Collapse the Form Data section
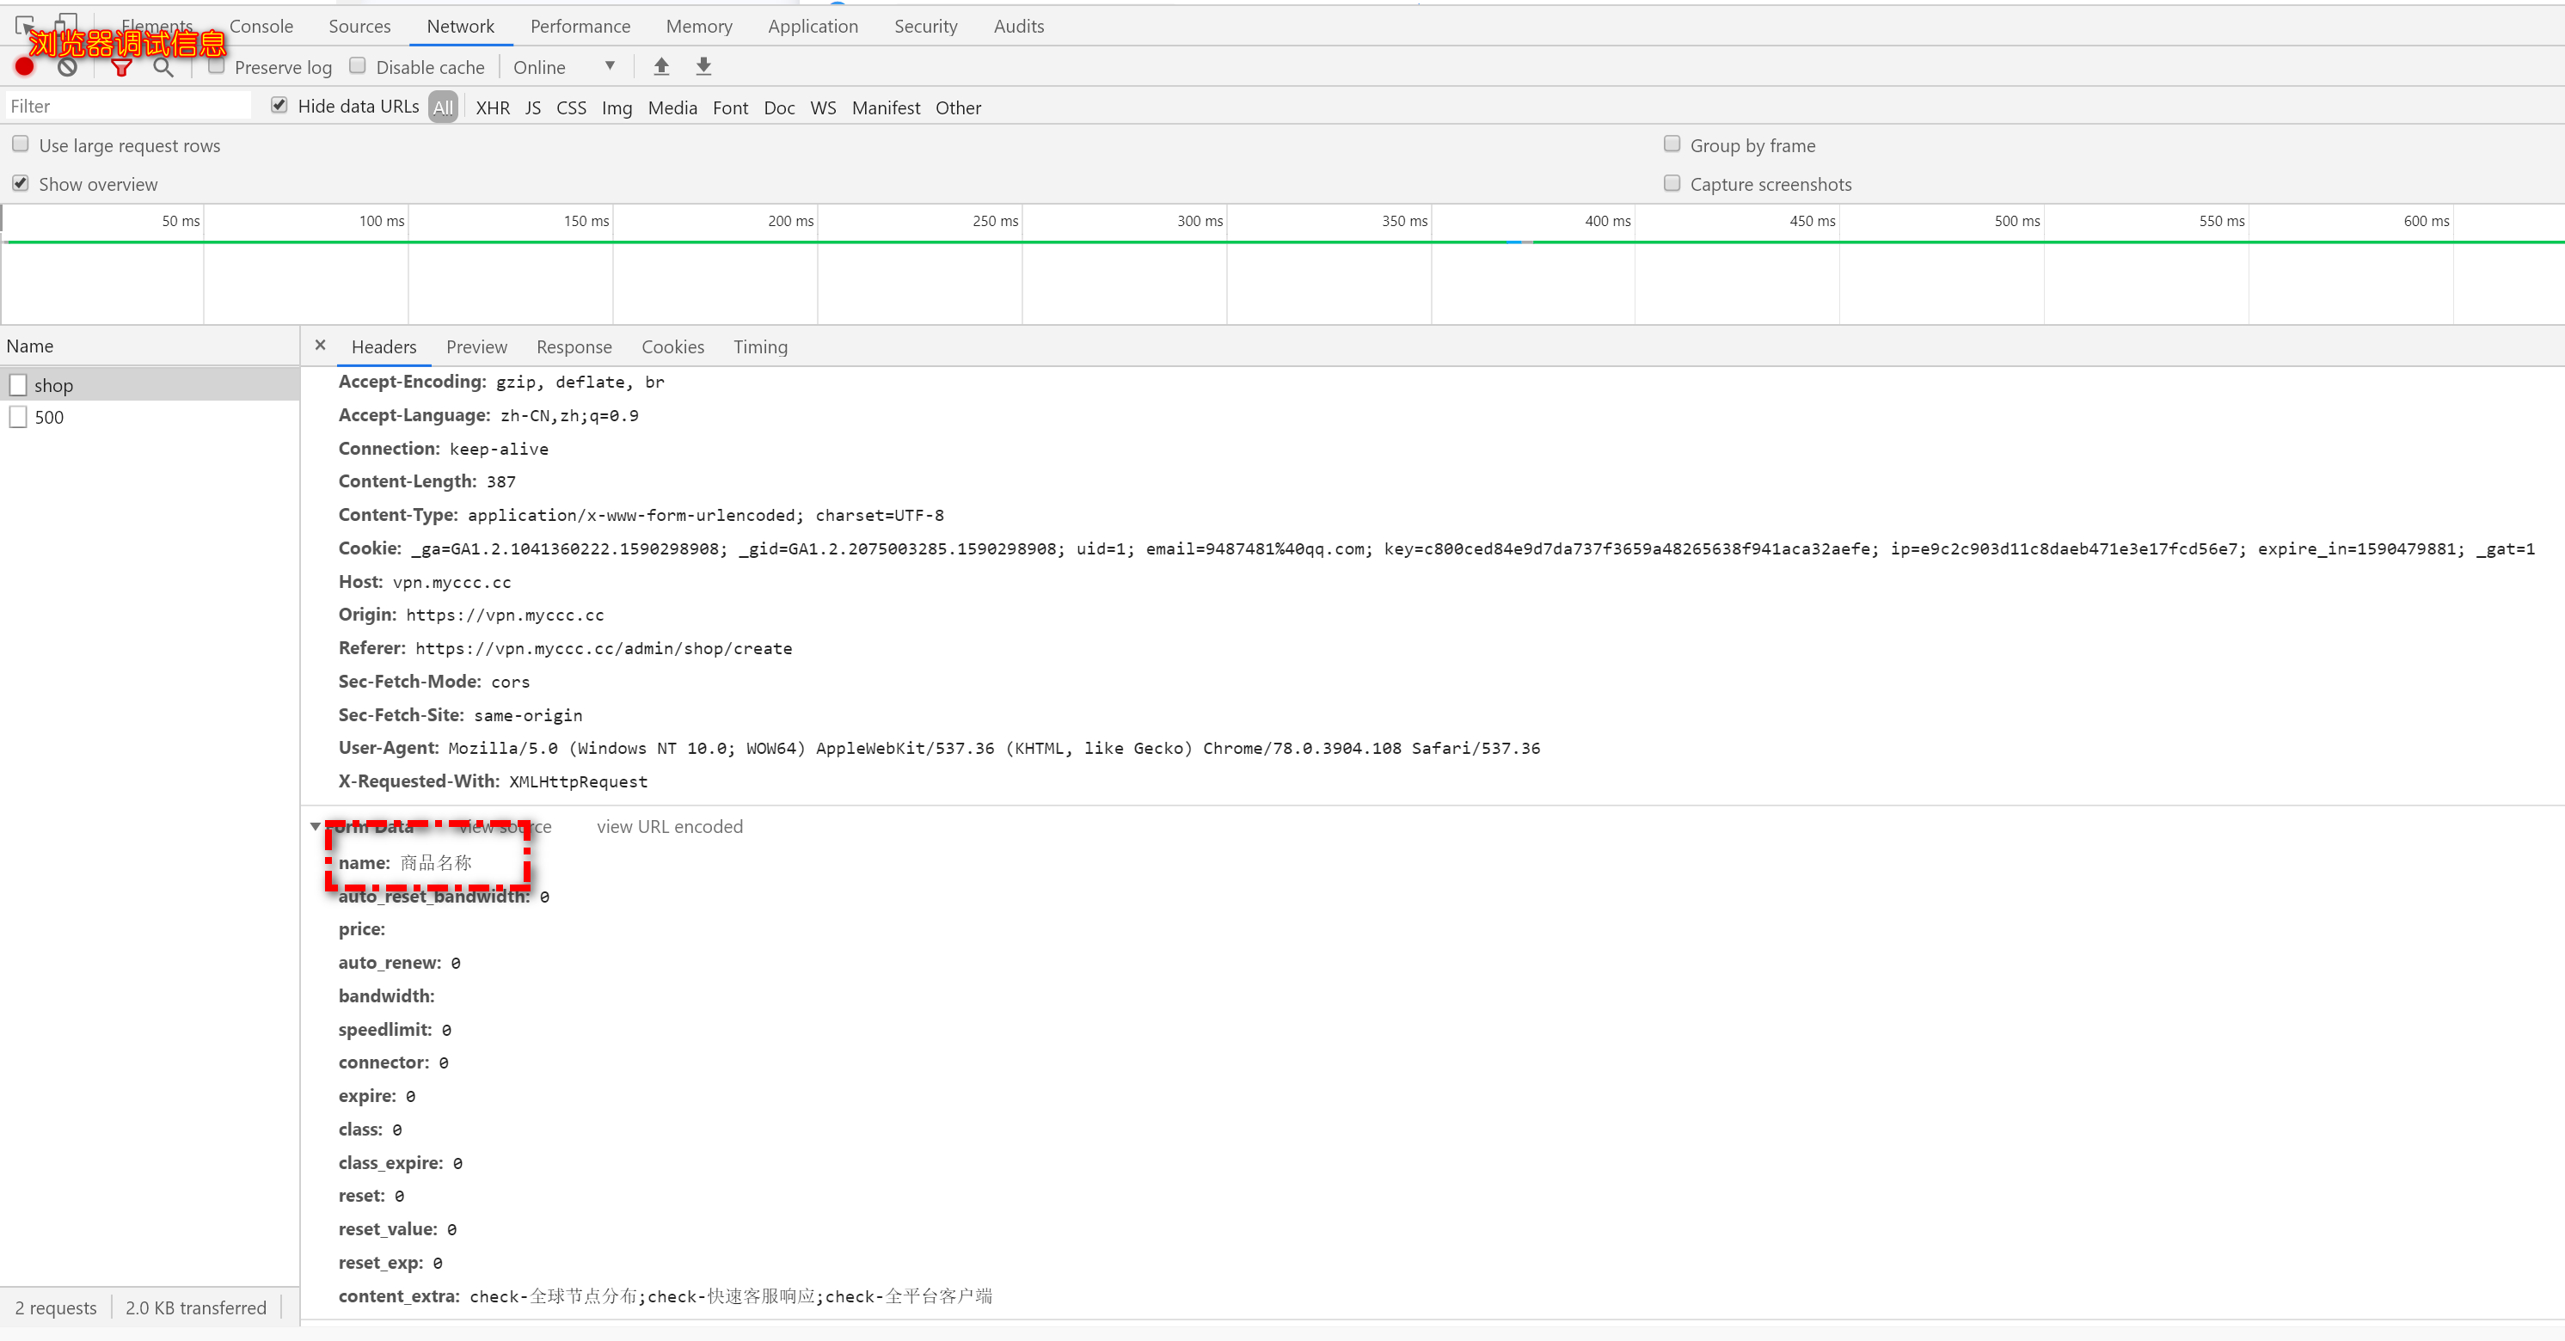Image resolution: width=2565 pixels, height=1341 pixels. [316, 826]
